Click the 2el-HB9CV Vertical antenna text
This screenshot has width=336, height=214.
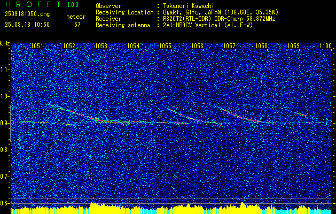208,25
